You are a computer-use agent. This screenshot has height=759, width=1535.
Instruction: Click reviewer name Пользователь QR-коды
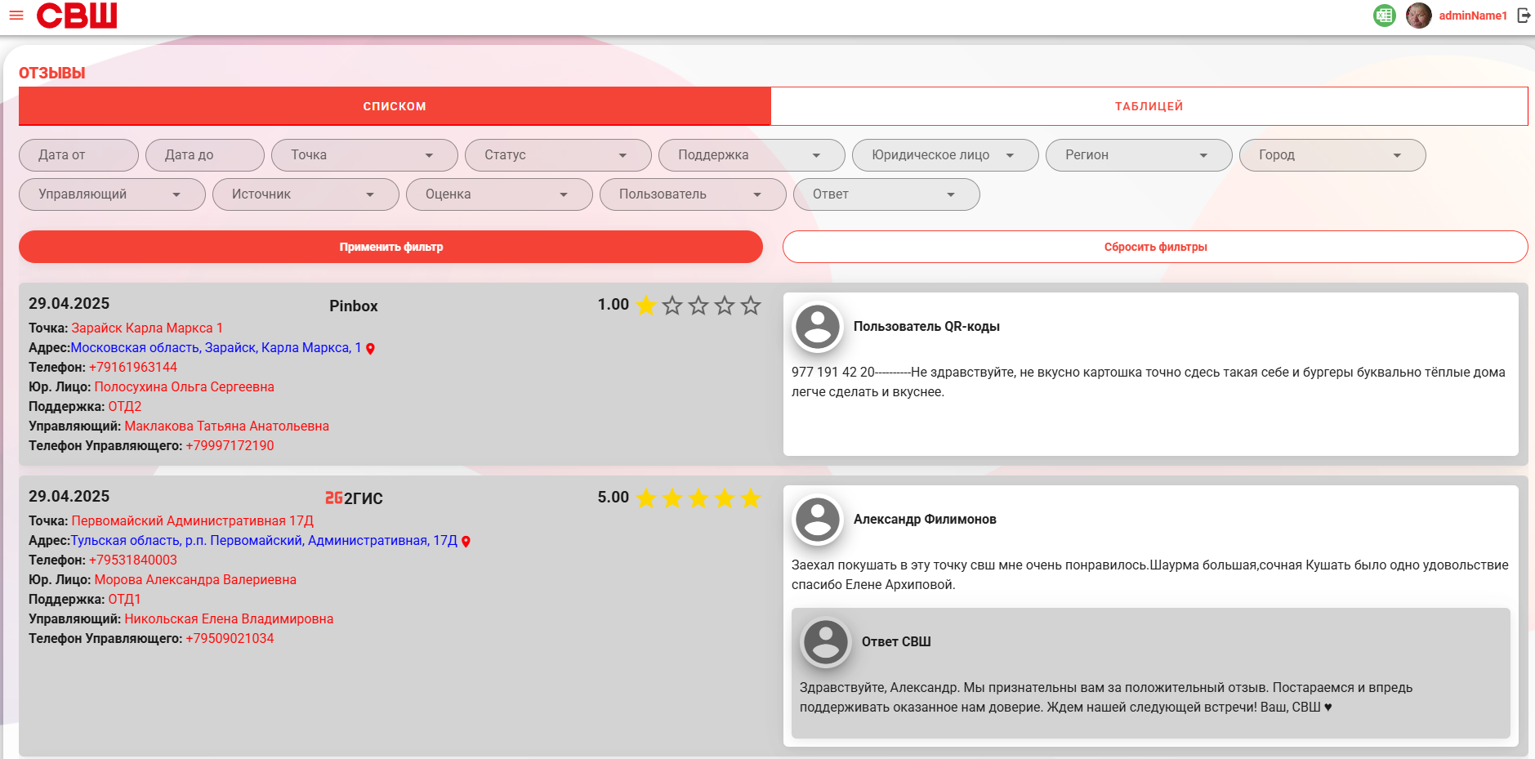point(926,327)
